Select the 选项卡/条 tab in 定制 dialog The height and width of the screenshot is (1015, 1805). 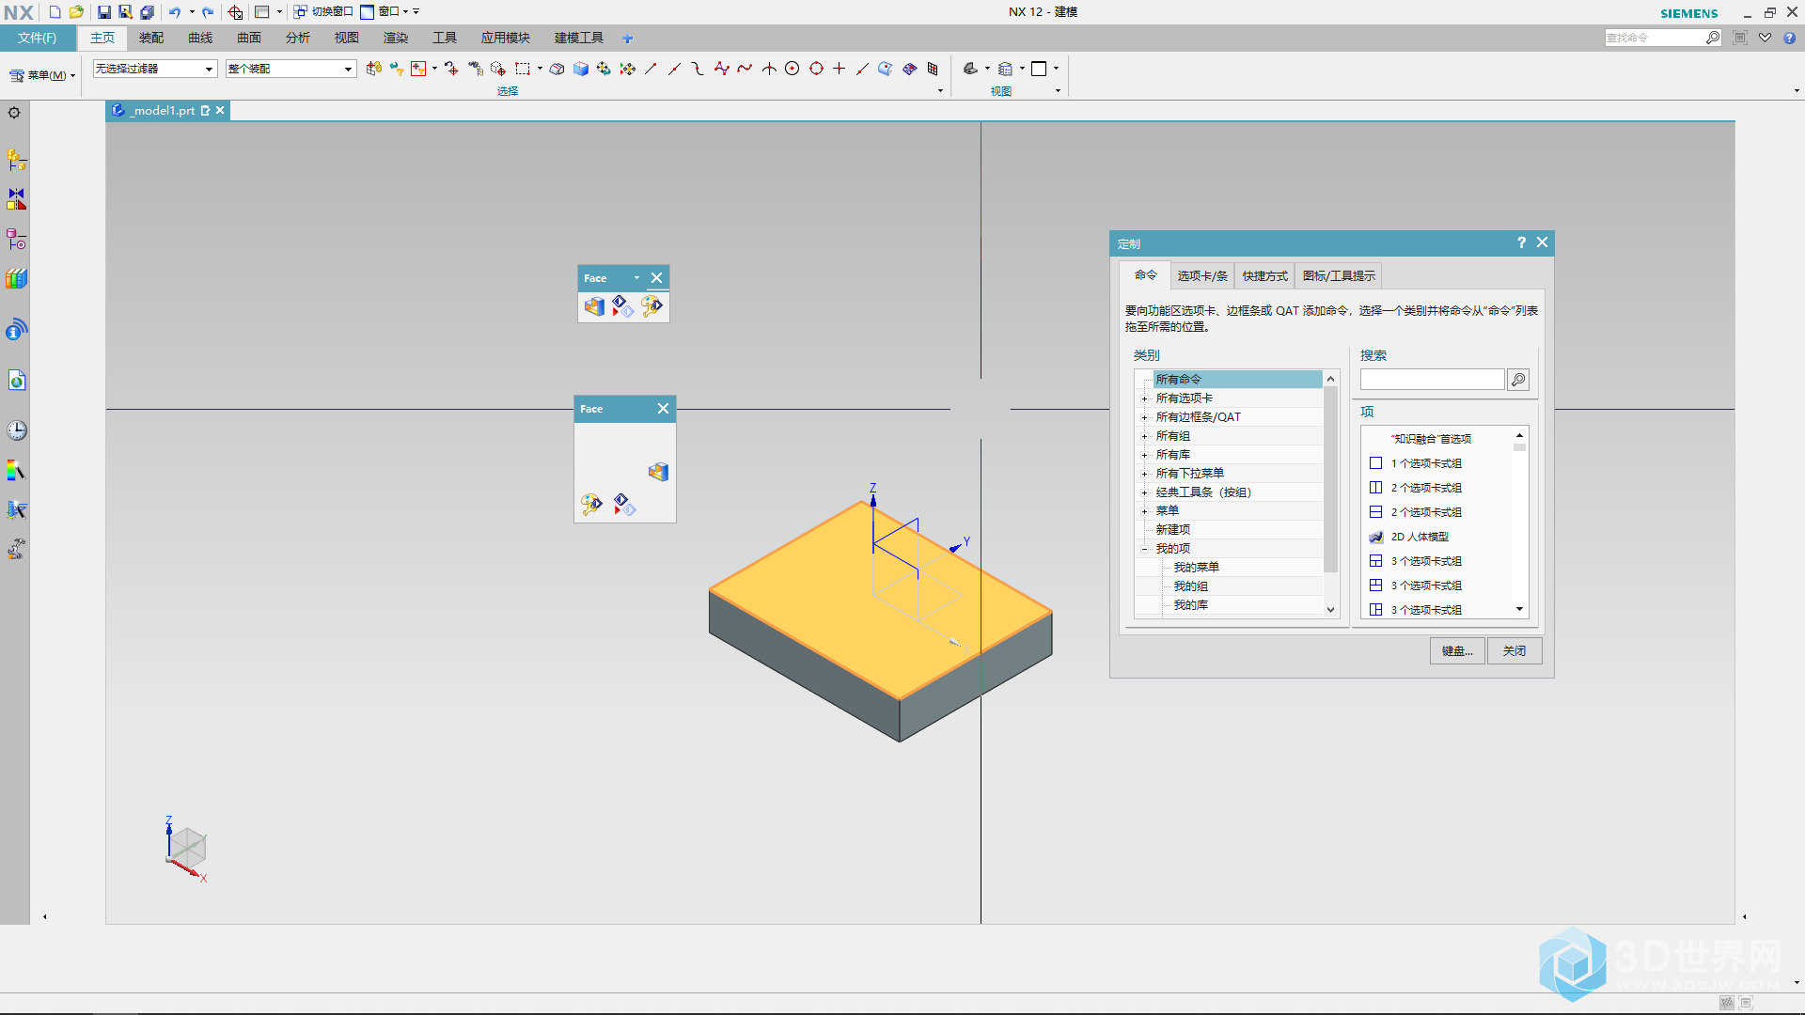(x=1198, y=275)
